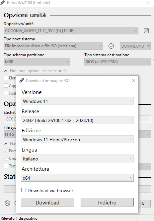Screen dimensions: 154x221
Task: Collapse Nascondi opzioni avanzate unità
Action: [36, 71]
